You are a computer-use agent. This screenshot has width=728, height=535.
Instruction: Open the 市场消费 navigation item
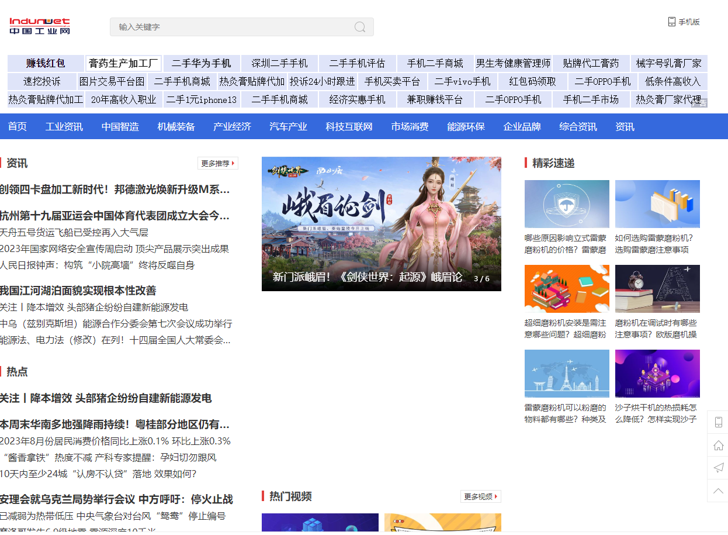click(410, 127)
